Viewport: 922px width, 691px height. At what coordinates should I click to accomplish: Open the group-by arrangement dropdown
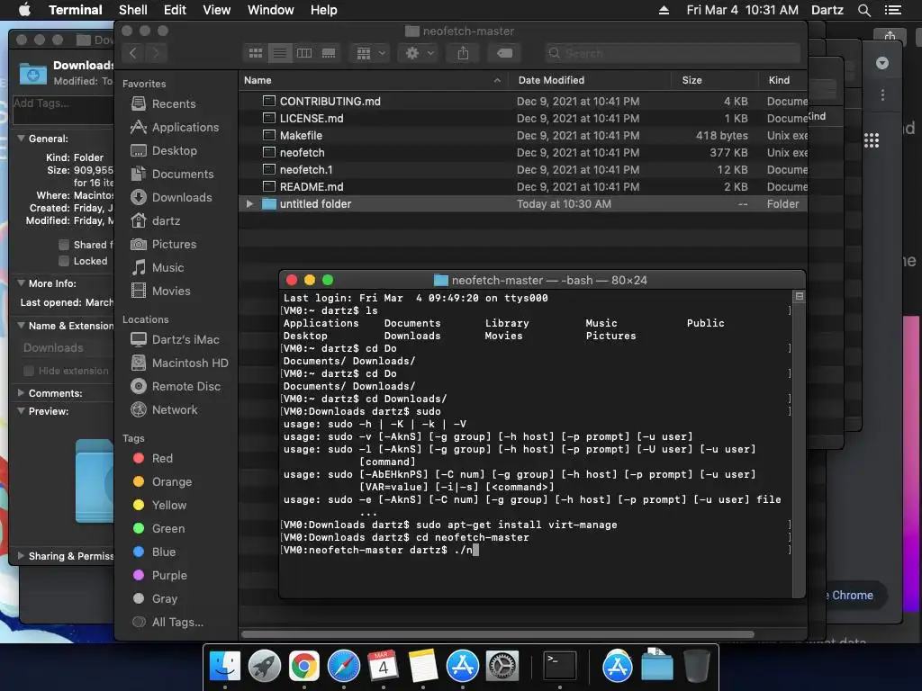click(x=370, y=53)
